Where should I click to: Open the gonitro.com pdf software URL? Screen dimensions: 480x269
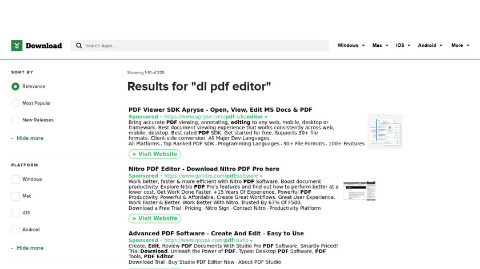tap(211, 176)
